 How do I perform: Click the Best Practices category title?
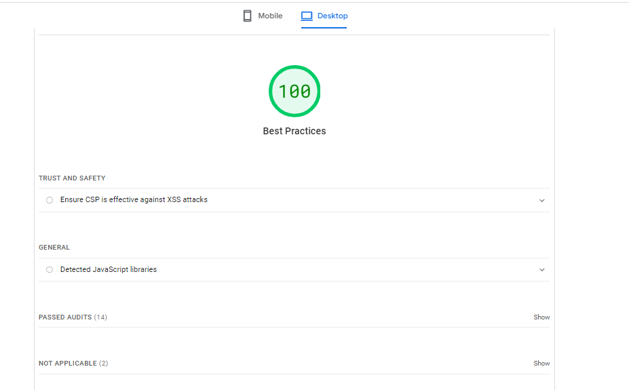[294, 131]
